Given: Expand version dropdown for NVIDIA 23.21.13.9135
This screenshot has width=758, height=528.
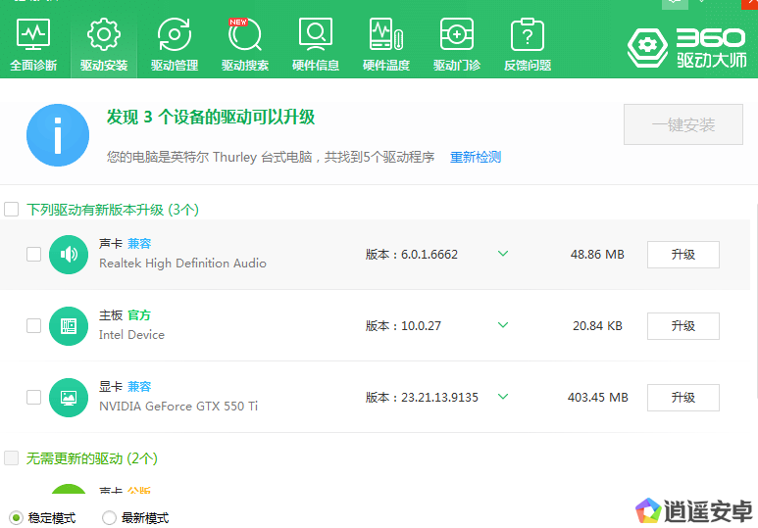Looking at the screenshot, I should 503,397.
